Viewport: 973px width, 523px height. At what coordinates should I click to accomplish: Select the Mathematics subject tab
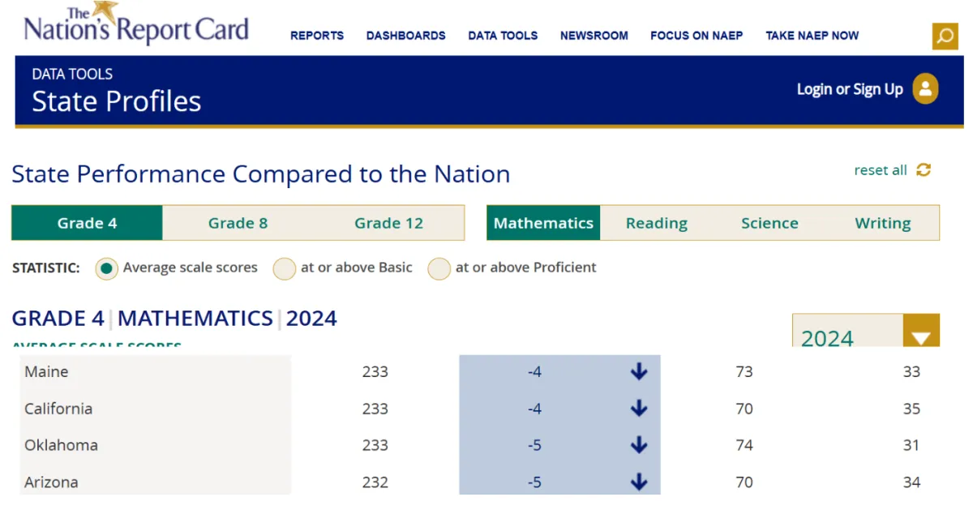(543, 223)
